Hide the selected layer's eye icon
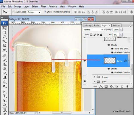The image size is (134, 115). [x=85, y=60]
